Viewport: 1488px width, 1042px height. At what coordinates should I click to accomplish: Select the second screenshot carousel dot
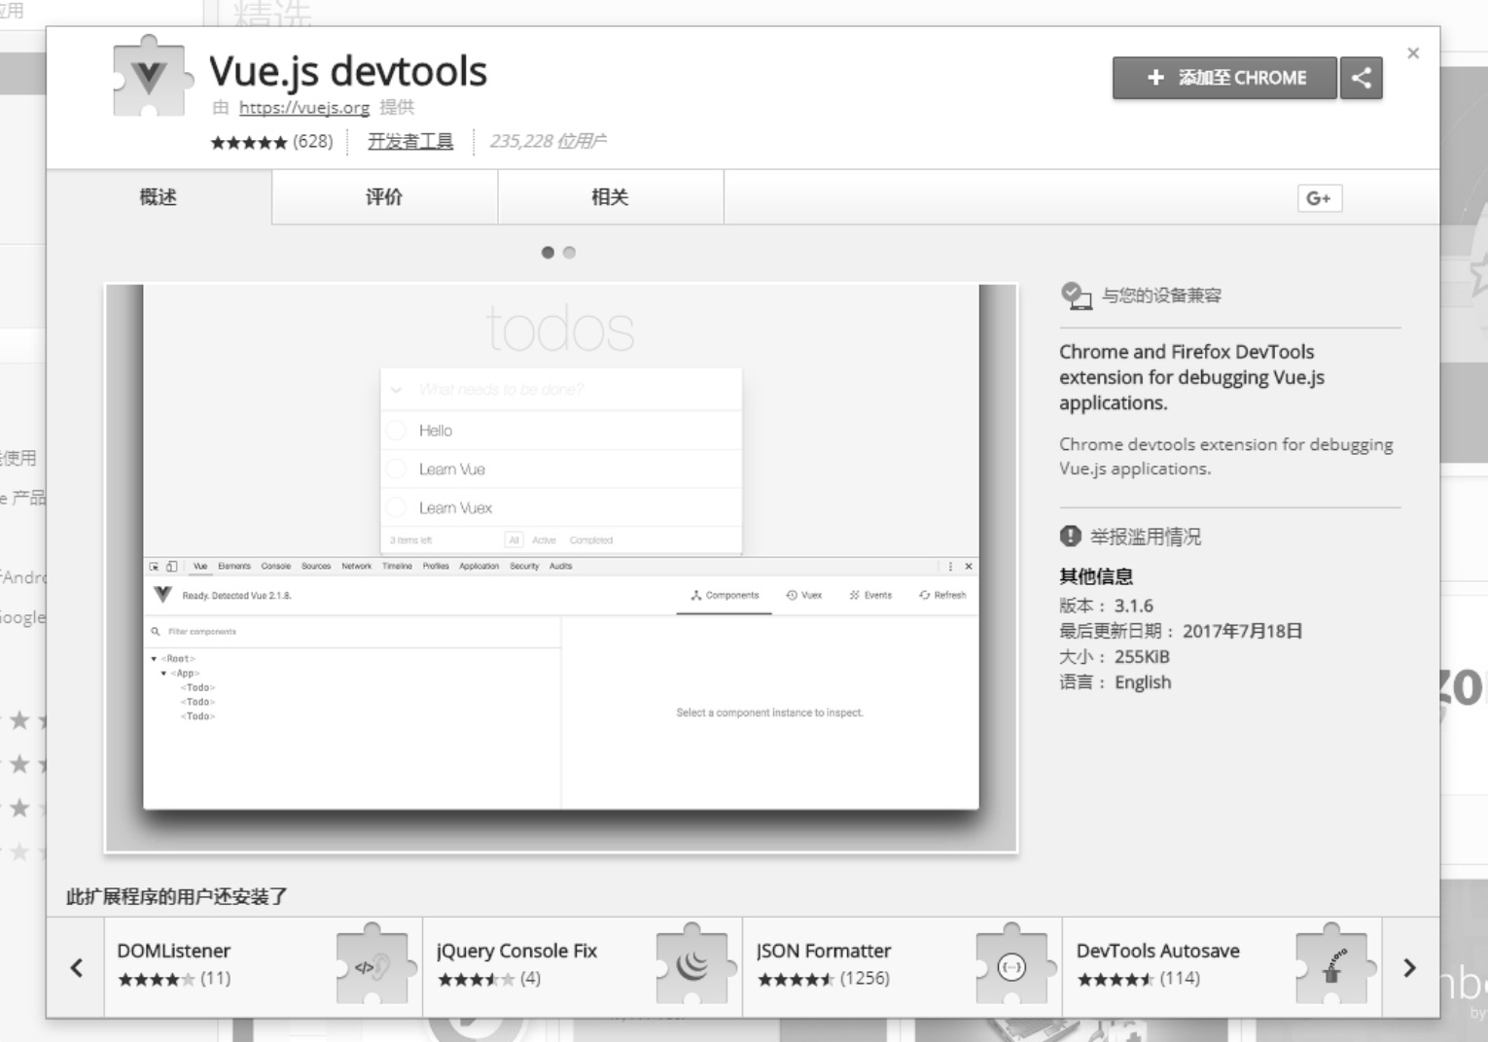tap(570, 253)
